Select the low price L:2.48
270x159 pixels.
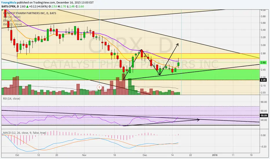pyautogui.click(x=70, y=7)
